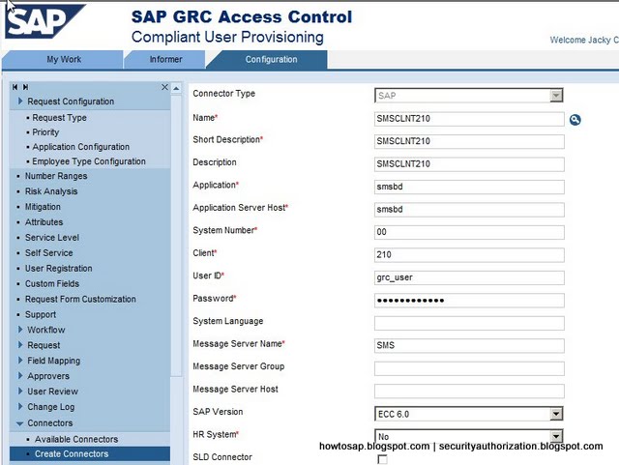Expand the Approvers tree node

tap(20, 375)
